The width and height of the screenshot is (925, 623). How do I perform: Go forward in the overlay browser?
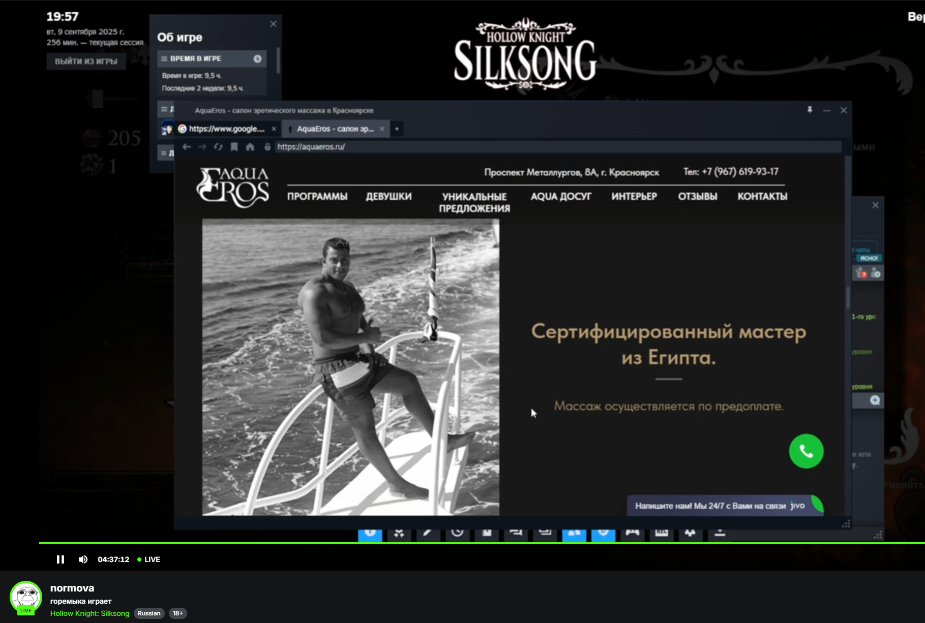(202, 147)
